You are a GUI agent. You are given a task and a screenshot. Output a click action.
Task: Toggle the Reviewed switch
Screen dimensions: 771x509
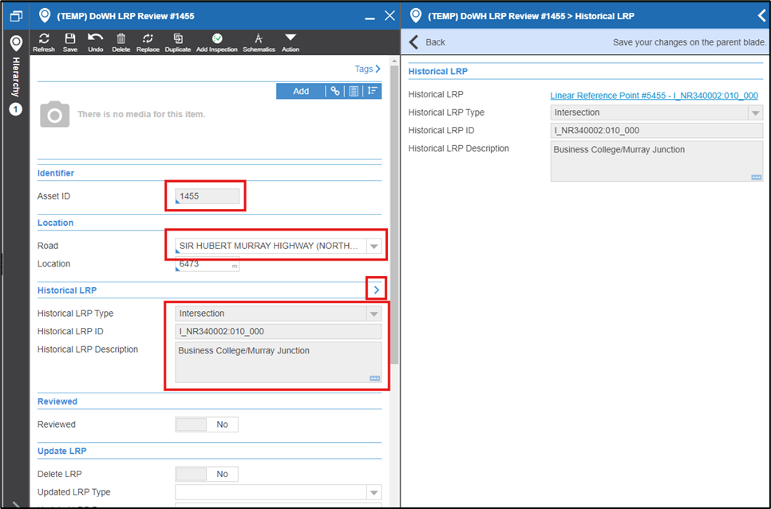207,424
